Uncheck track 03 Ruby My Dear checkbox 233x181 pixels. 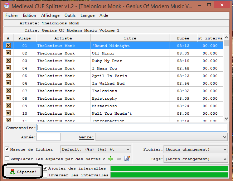(8, 60)
